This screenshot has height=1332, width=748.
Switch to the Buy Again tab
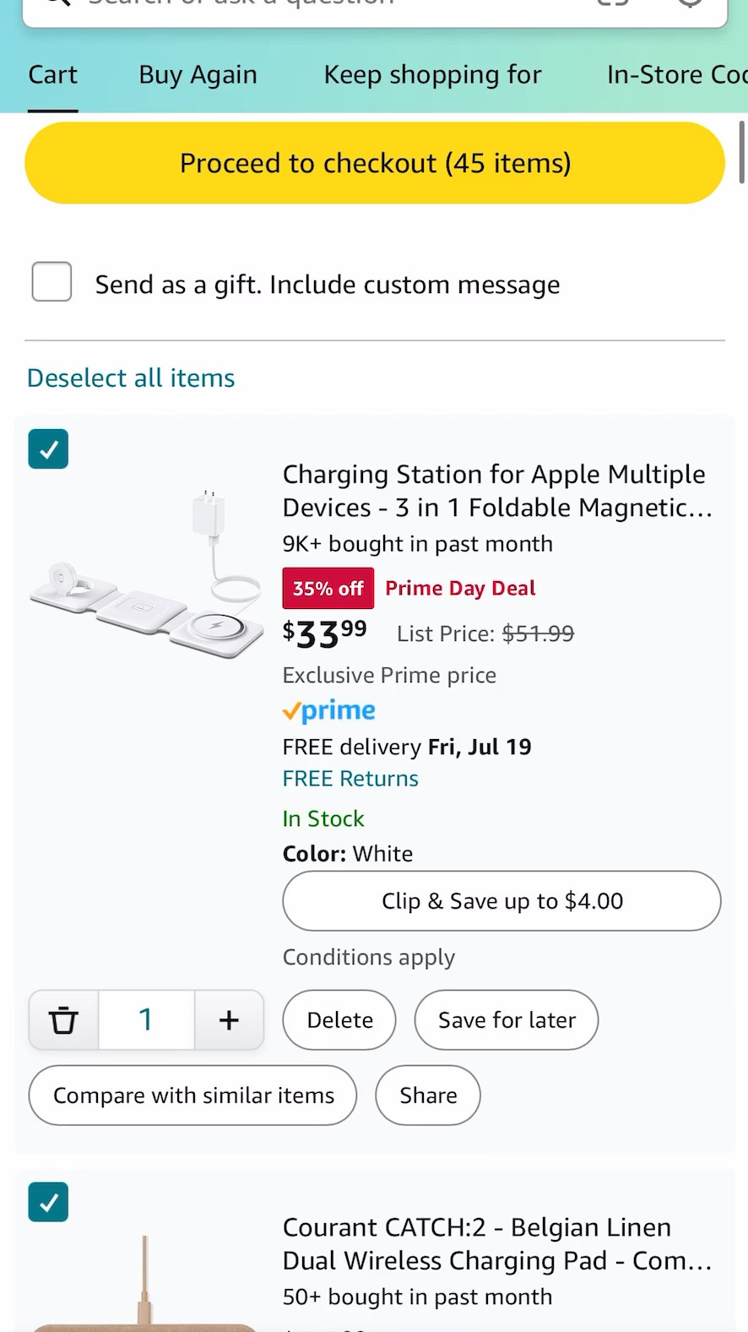198,75
